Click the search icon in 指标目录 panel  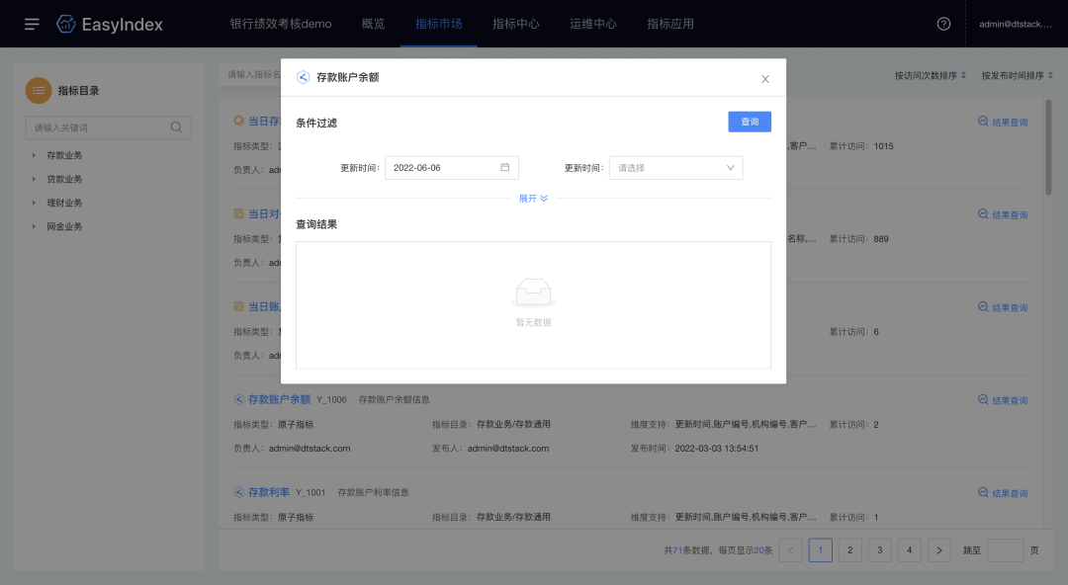176,127
